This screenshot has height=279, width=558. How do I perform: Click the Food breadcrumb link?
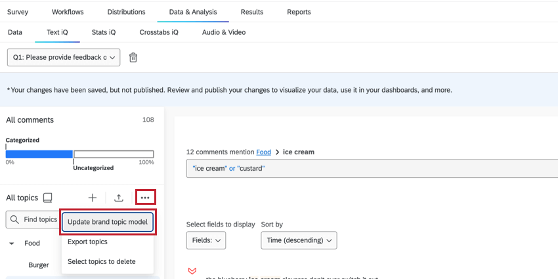(263, 152)
